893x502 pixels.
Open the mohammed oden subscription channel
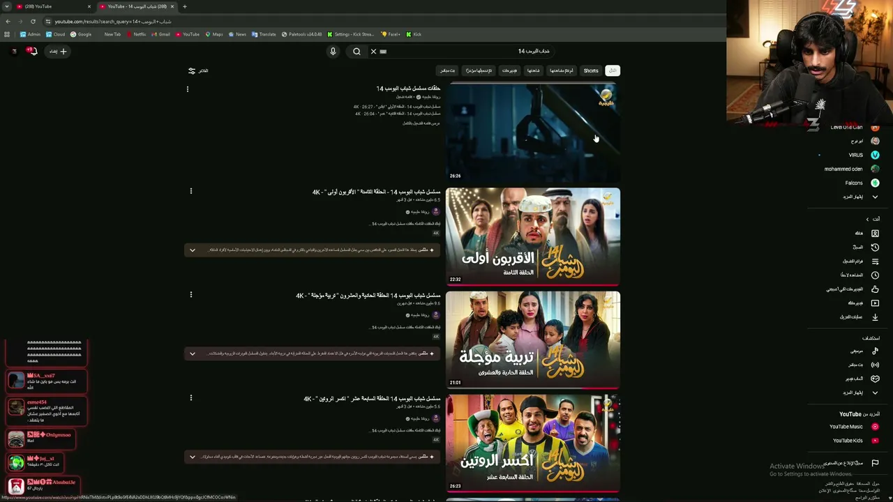tap(851, 169)
